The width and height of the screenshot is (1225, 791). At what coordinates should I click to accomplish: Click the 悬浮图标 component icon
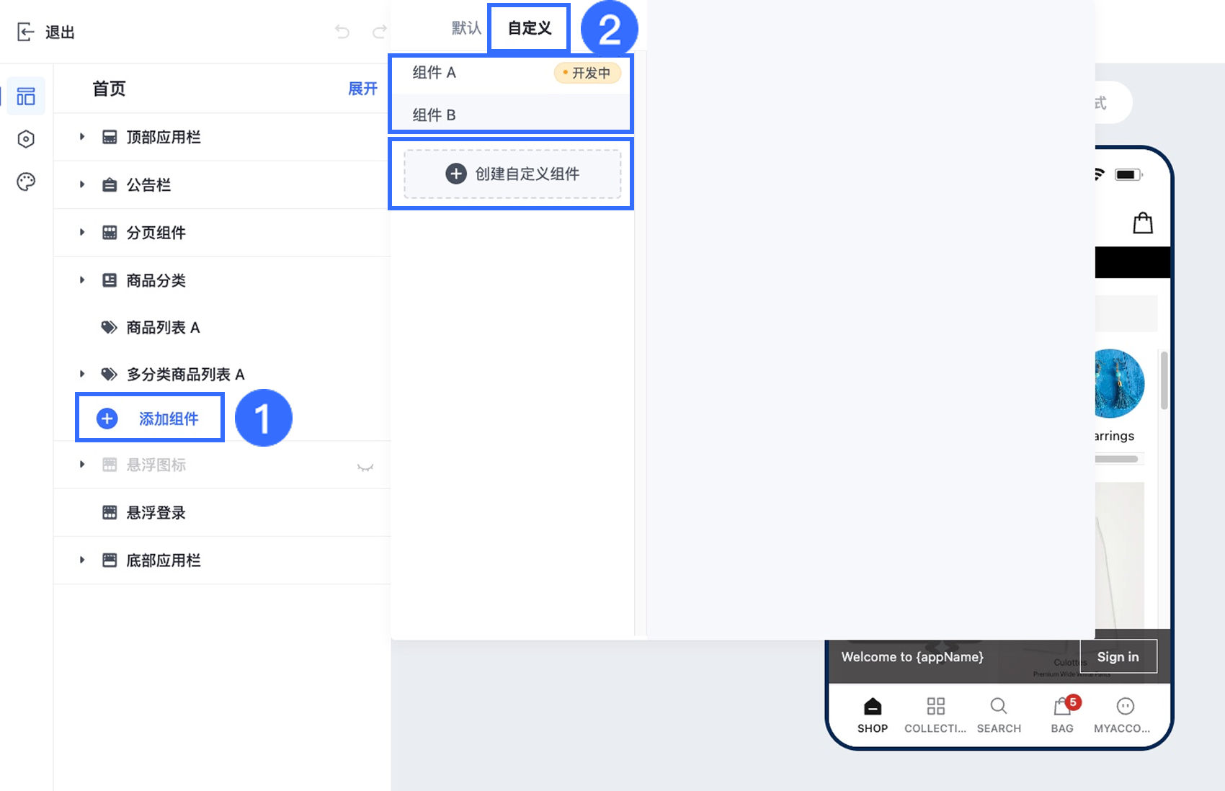point(110,465)
